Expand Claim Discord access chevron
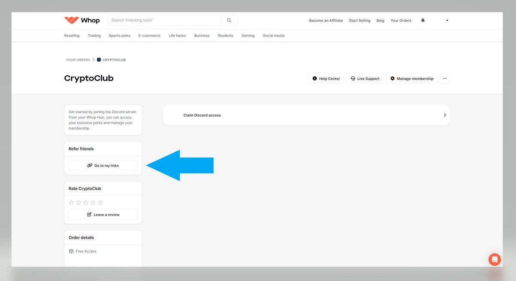The width and height of the screenshot is (516, 281). 445,115
